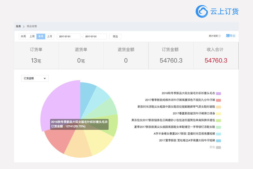The image size is (253, 169).
Task: Click the pie tooltip showing 12741(29.75%)
Action: [x=79, y=124]
